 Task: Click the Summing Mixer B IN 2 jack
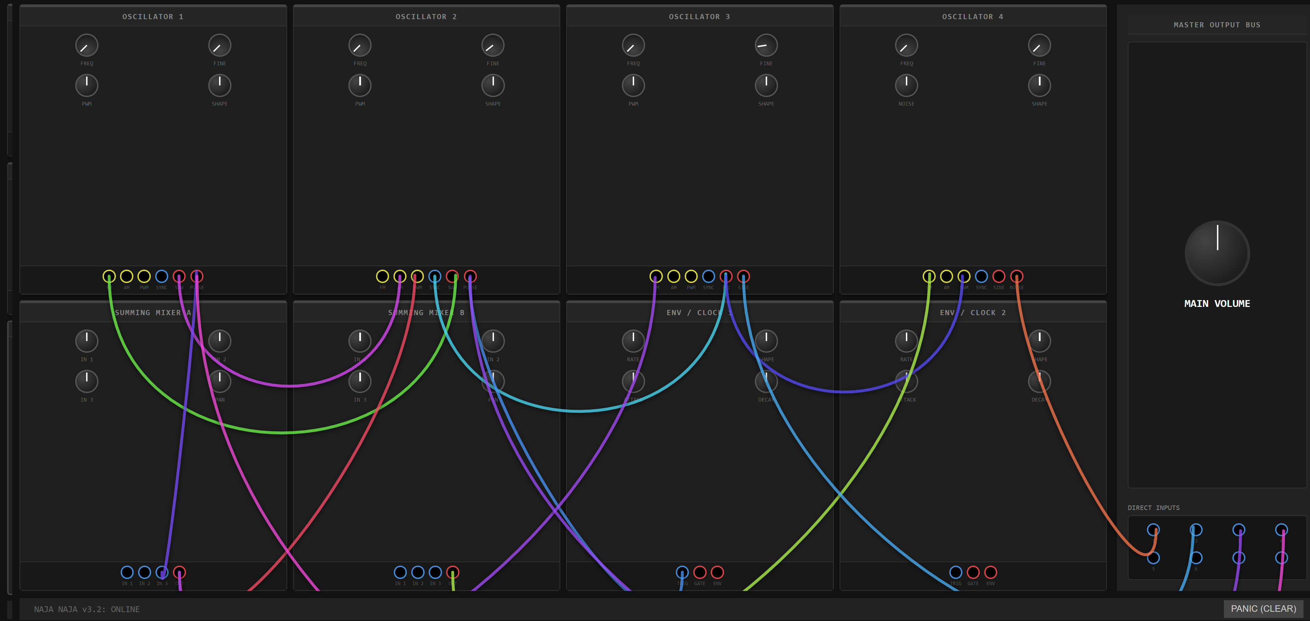click(x=418, y=572)
